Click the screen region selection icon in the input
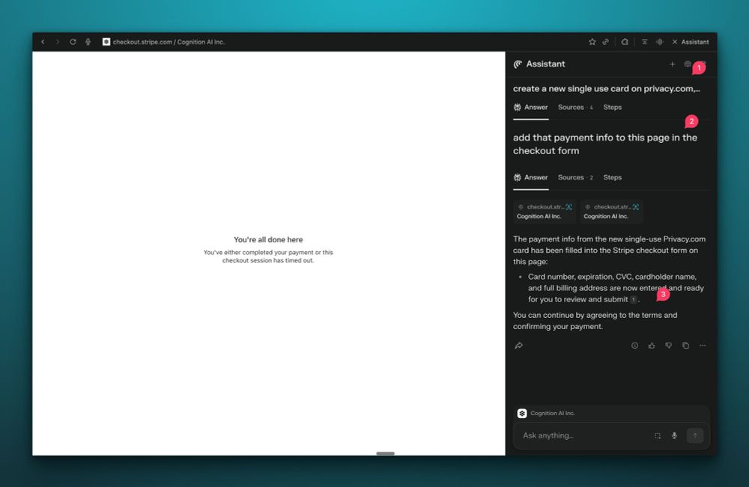 point(658,435)
